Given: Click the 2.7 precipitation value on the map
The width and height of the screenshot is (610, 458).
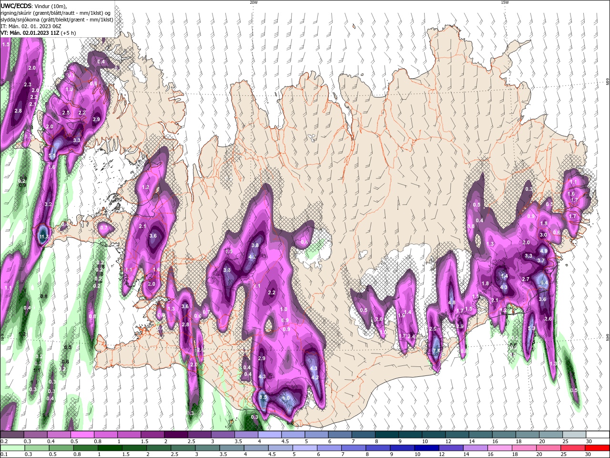Looking at the screenshot, I should pos(526,279).
